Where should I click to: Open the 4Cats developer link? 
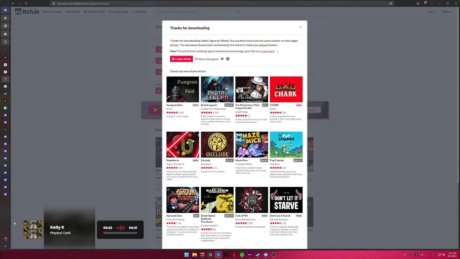click(x=169, y=109)
